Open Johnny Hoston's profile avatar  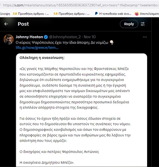9,39
